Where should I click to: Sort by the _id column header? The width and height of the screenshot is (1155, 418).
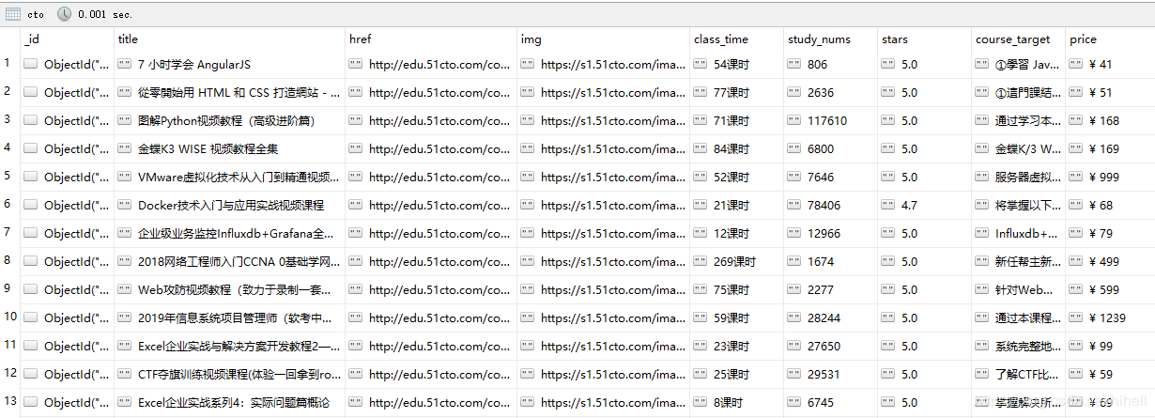pyautogui.click(x=66, y=39)
